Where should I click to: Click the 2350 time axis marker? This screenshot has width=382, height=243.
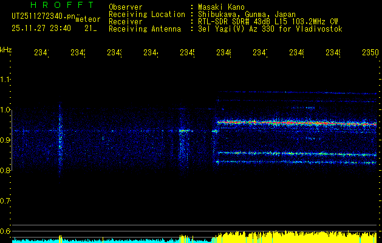click(x=370, y=53)
